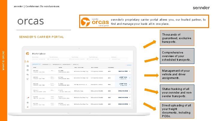The height and width of the screenshot is (121, 216).
Task: Click the printer-shaped icon in sidebar bottom
Action: (28, 102)
